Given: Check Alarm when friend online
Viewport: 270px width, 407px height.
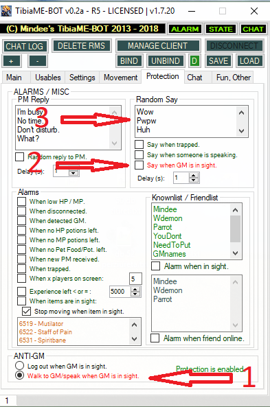Looking at the screenshot, I should click(155, 338).
